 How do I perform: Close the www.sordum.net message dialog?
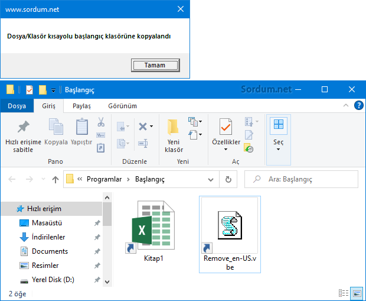point(181,9)
